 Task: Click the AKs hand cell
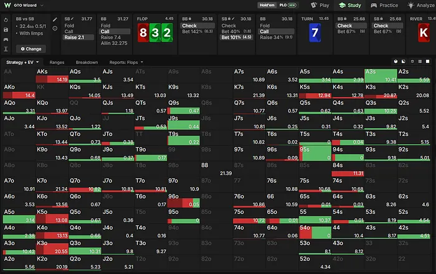[52, 76]
